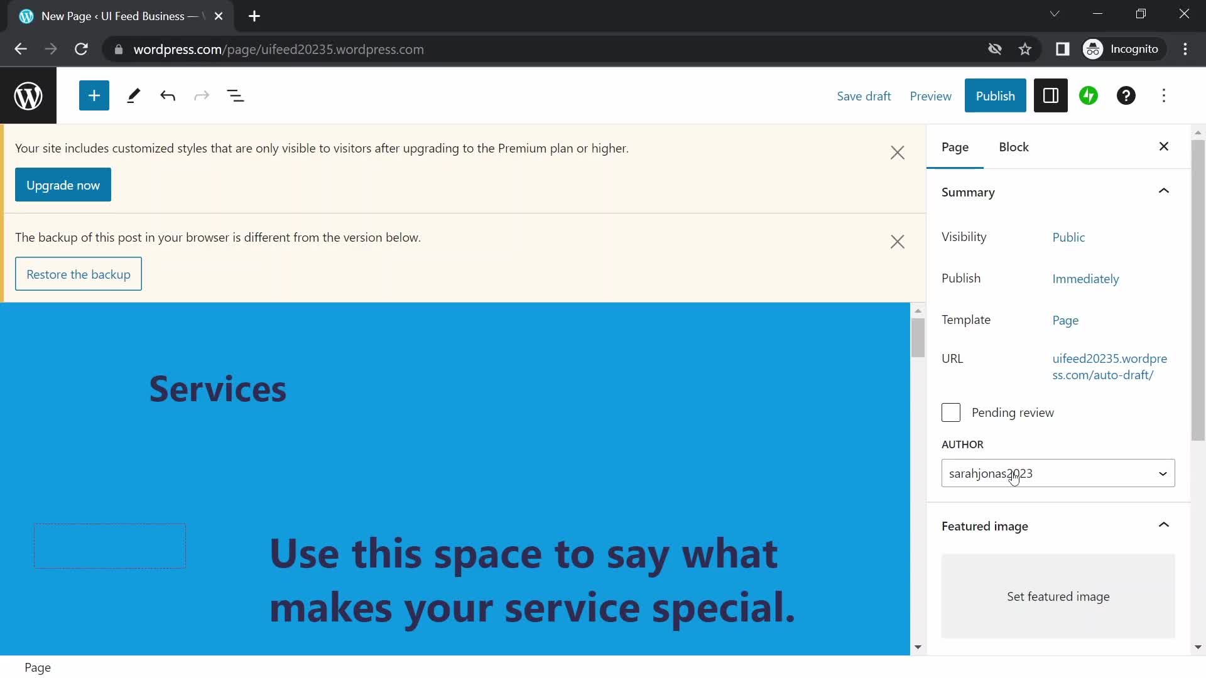
Task: Collapse the Summary section
Action: [x=1164, y=191]
